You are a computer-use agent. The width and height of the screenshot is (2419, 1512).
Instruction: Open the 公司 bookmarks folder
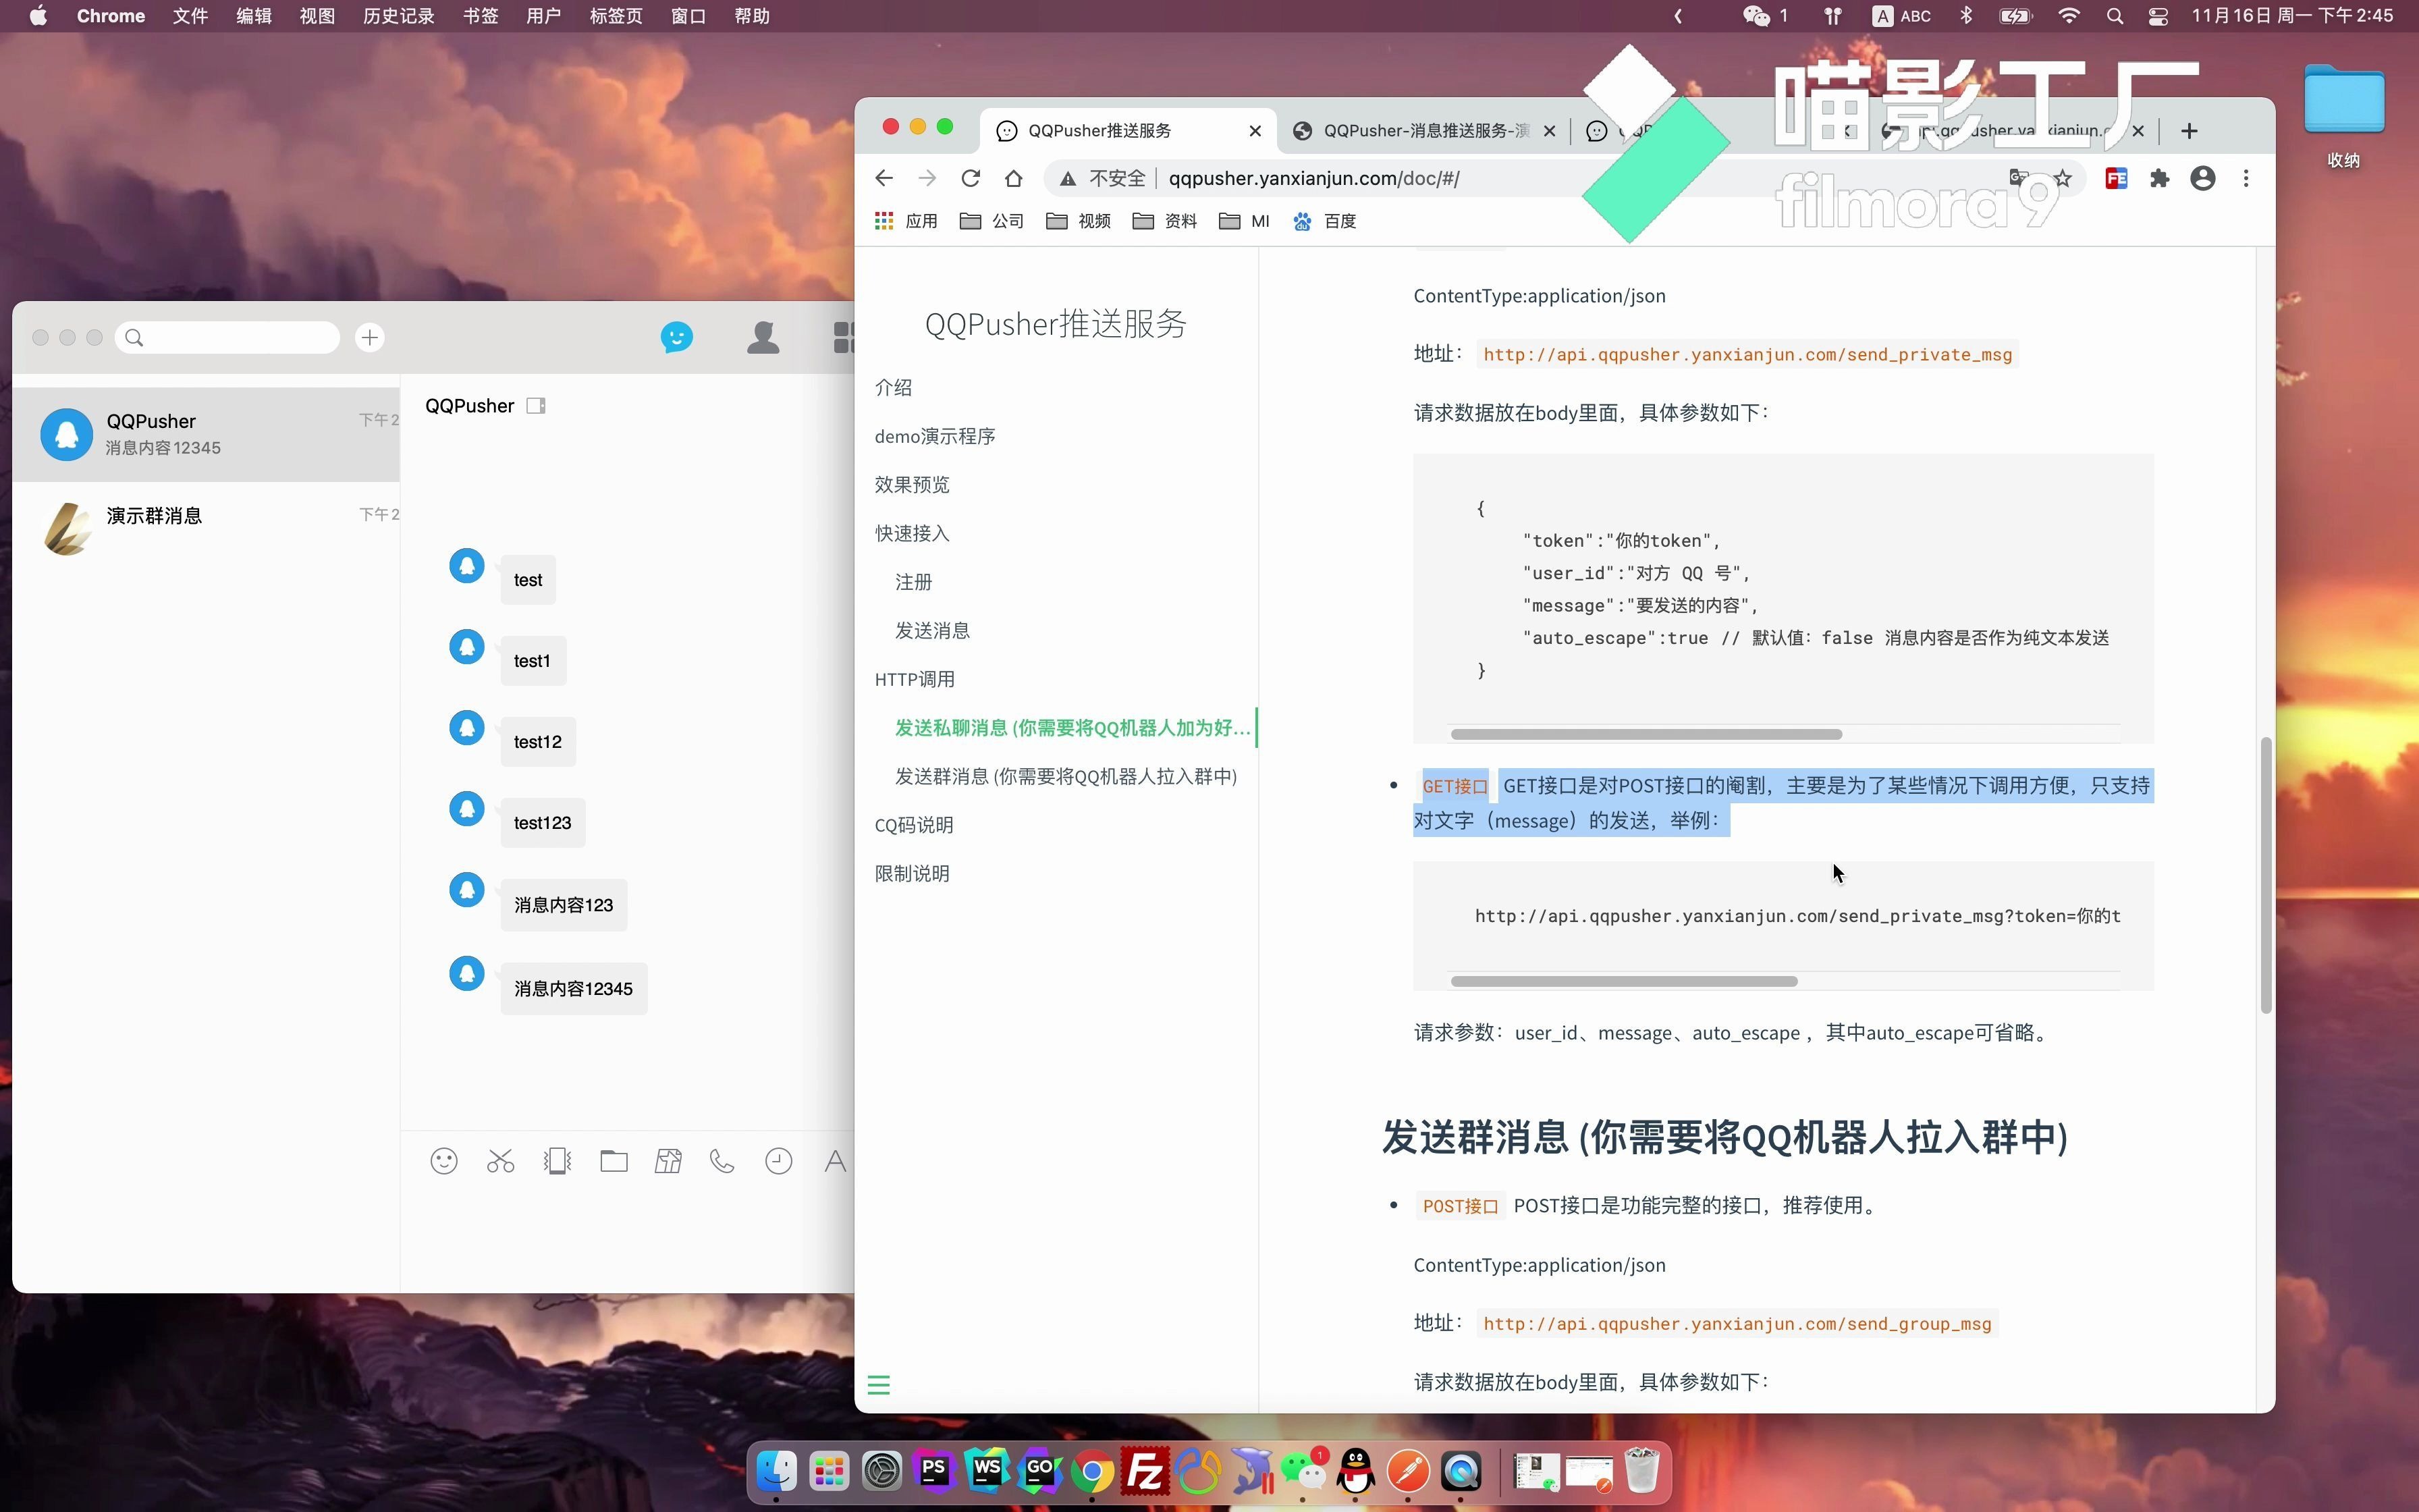tap(991, 221)
